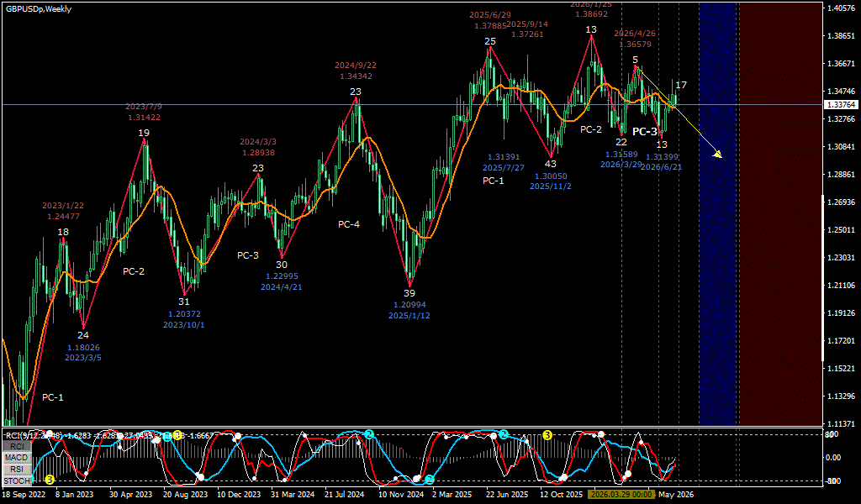Screen dimensions: 861x504
Task: Click the 30 Apr 2023 time-axis label
Action: click(x=131, y=494)
